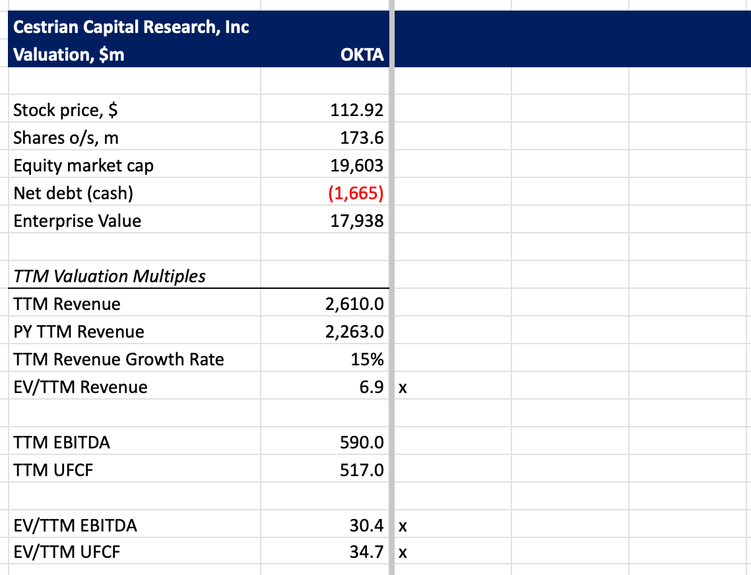Screen dimensions: 751x575
Task: Select the PY TTM Revenue 2,263.0 cell
Action: tap(325, 331)
